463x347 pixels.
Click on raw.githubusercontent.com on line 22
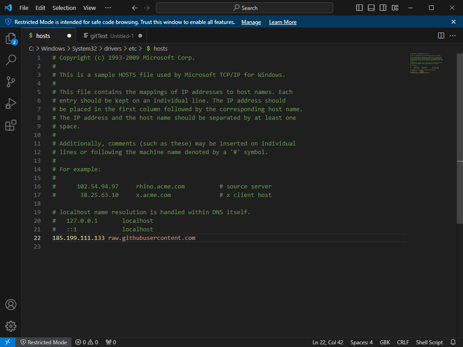pos(152,238)
